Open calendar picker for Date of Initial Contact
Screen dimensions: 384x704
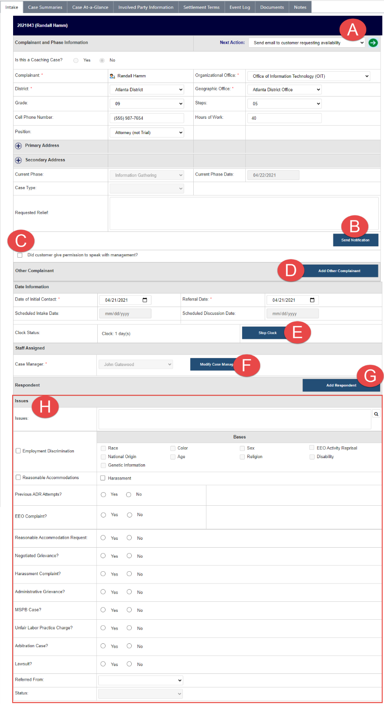click(x=145, y=300)
